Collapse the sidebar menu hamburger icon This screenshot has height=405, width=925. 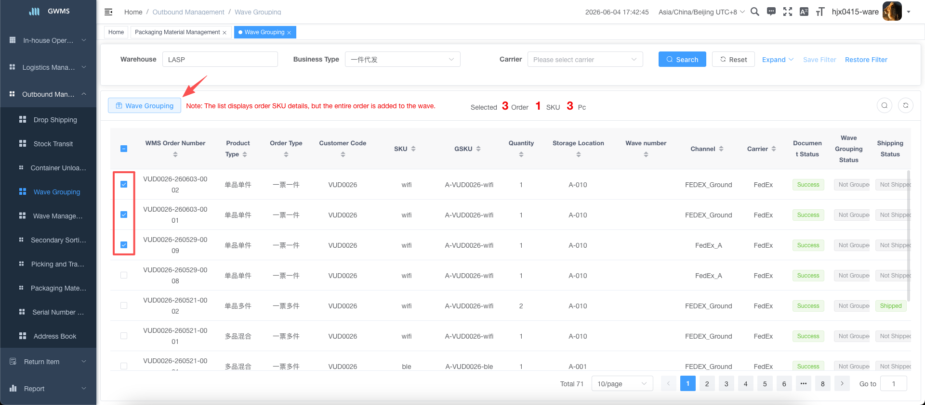click(108, 12)
